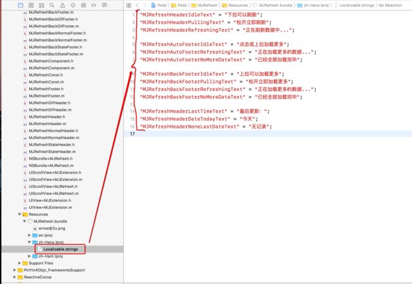Click the MJRefreshHeaderLastTimeText line
The width and height of the screenshot is (412, 284).
click(x=205, y=111)
